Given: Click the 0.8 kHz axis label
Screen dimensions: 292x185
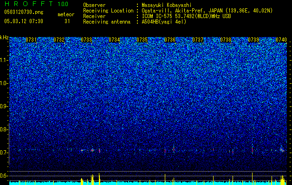Looking at the screenshot, I should 4,129.
